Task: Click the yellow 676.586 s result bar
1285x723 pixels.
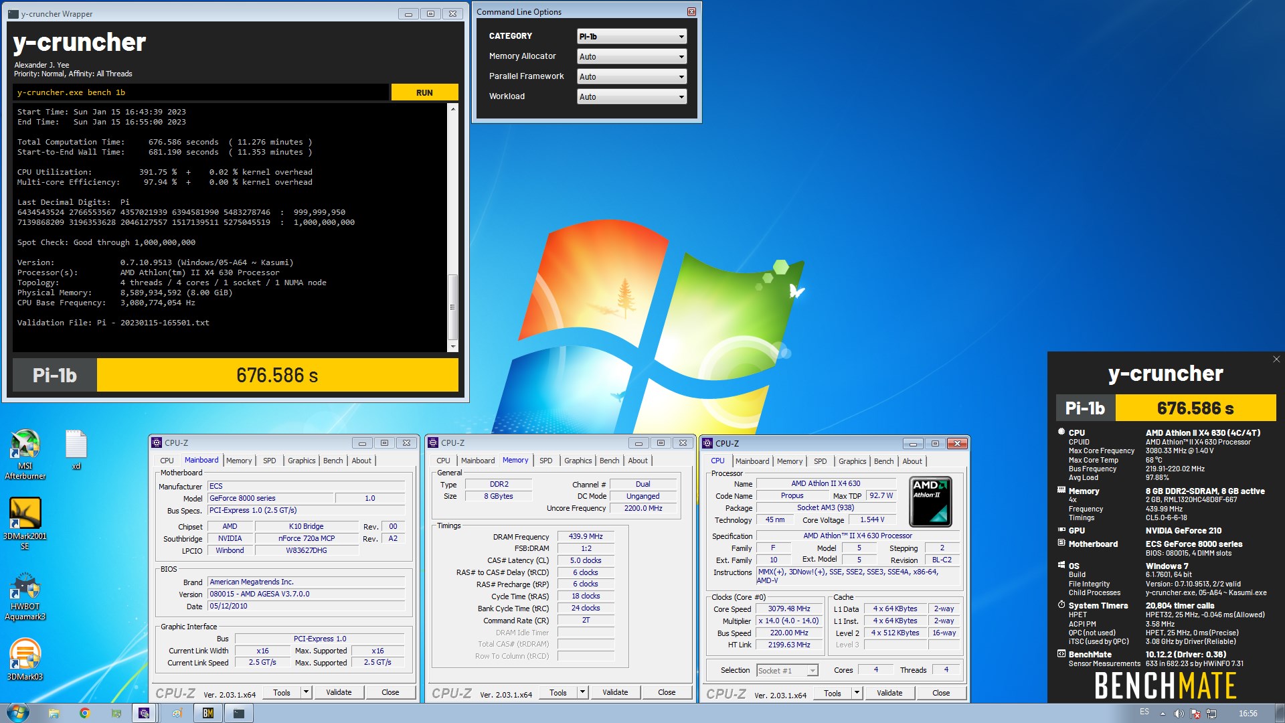Action: [277, 375]
